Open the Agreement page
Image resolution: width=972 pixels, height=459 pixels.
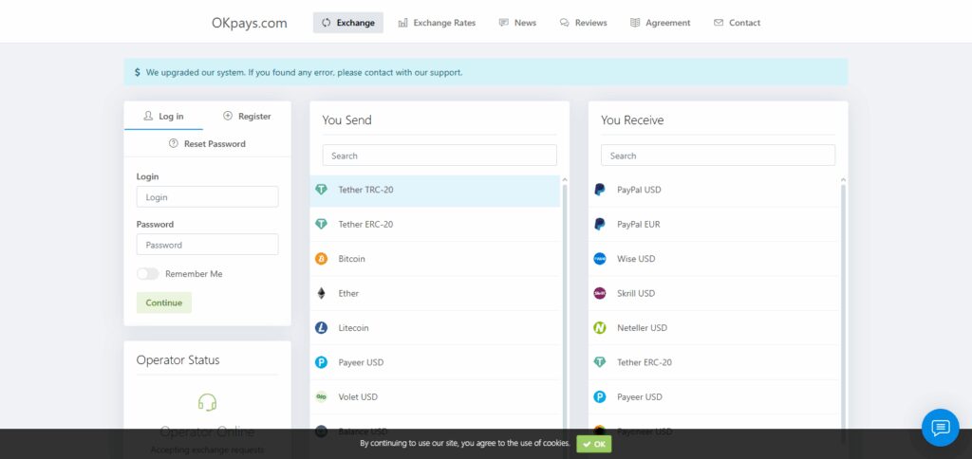pyautogui.click(x=661, y=23)
